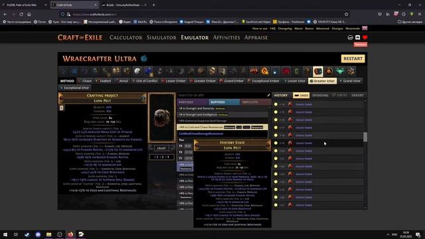Select history state marker for step +24
The width and height of the screenshot is (425, 239).
[x=276, y=182]
